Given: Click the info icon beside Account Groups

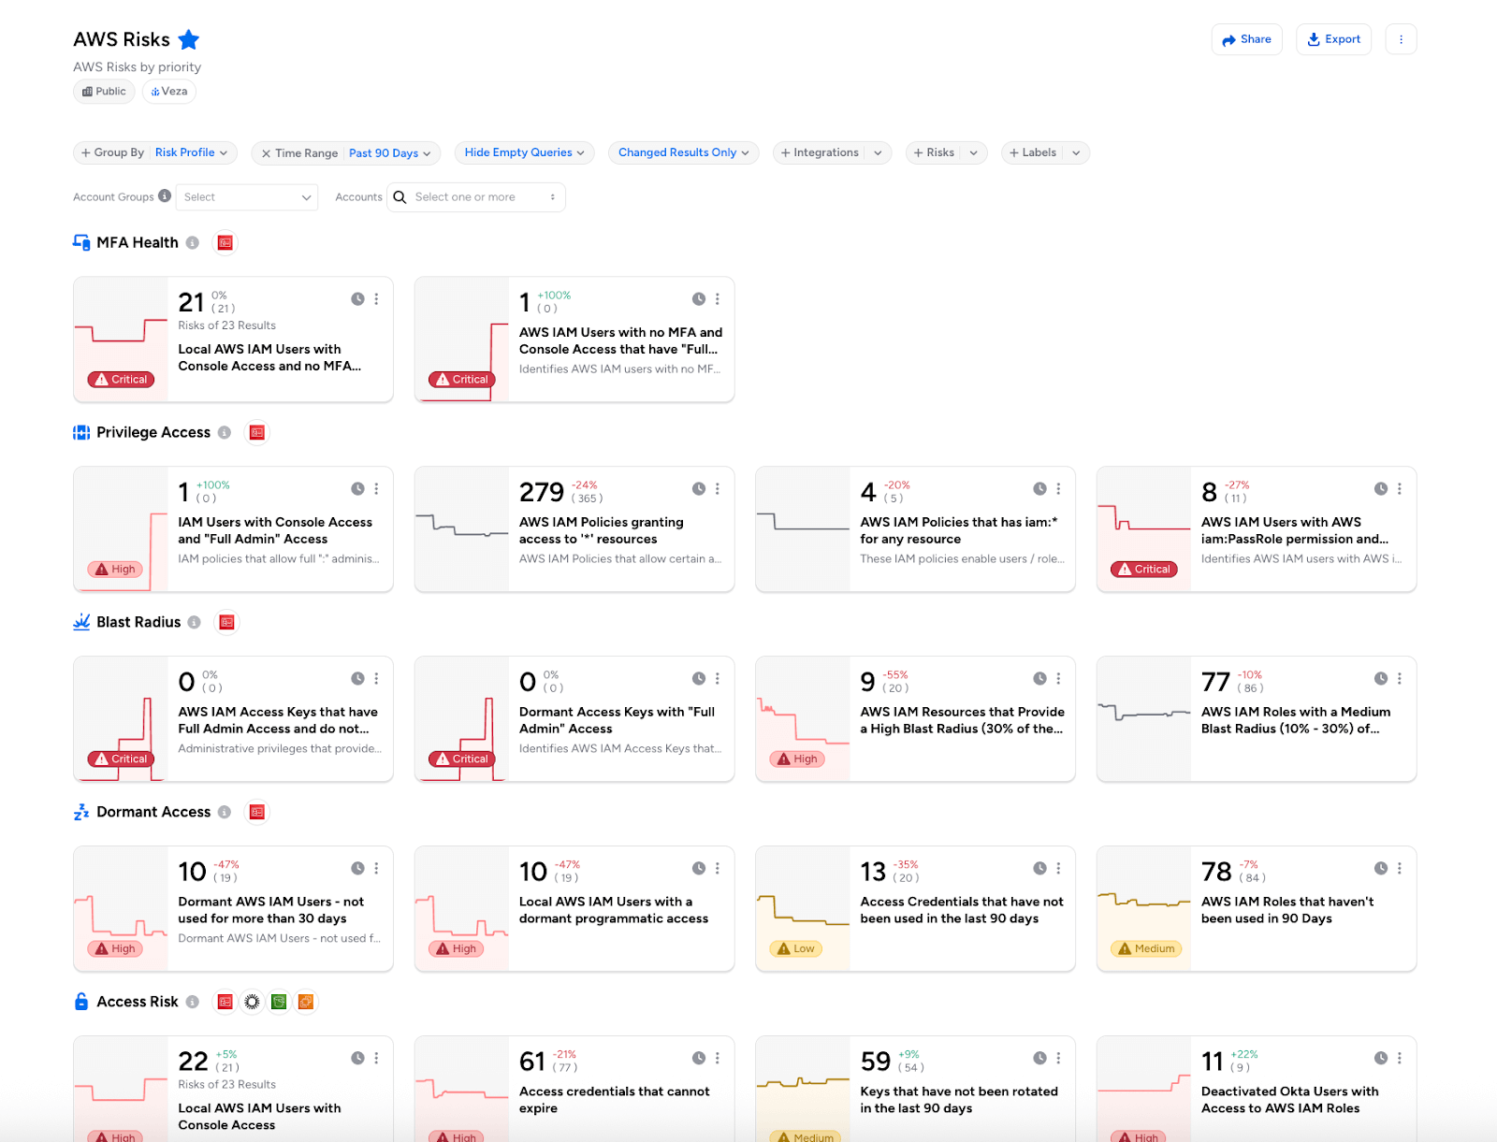Looking at the screenshot, I should [165, 196].
